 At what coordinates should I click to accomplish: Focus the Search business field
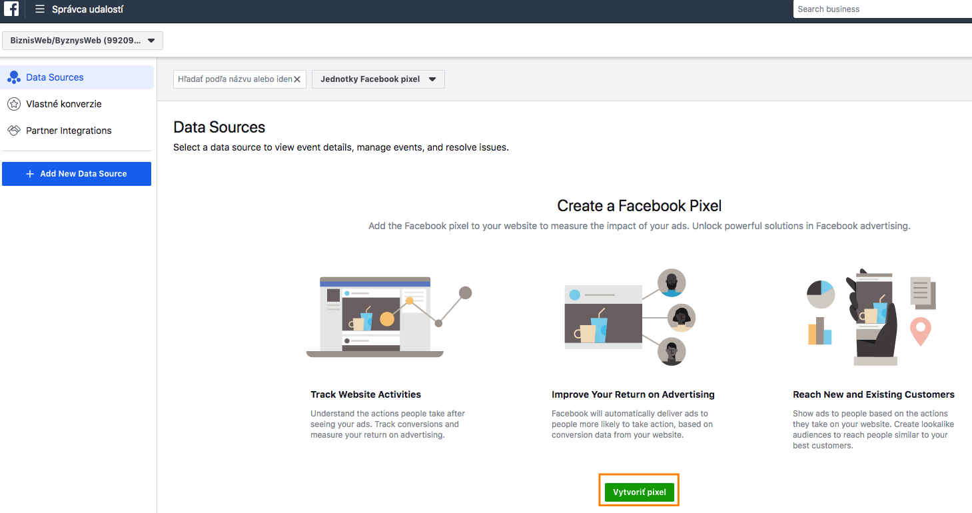coord(882,9)
